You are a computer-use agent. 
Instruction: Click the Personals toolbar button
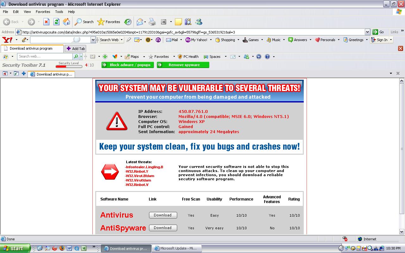(325, 40)
